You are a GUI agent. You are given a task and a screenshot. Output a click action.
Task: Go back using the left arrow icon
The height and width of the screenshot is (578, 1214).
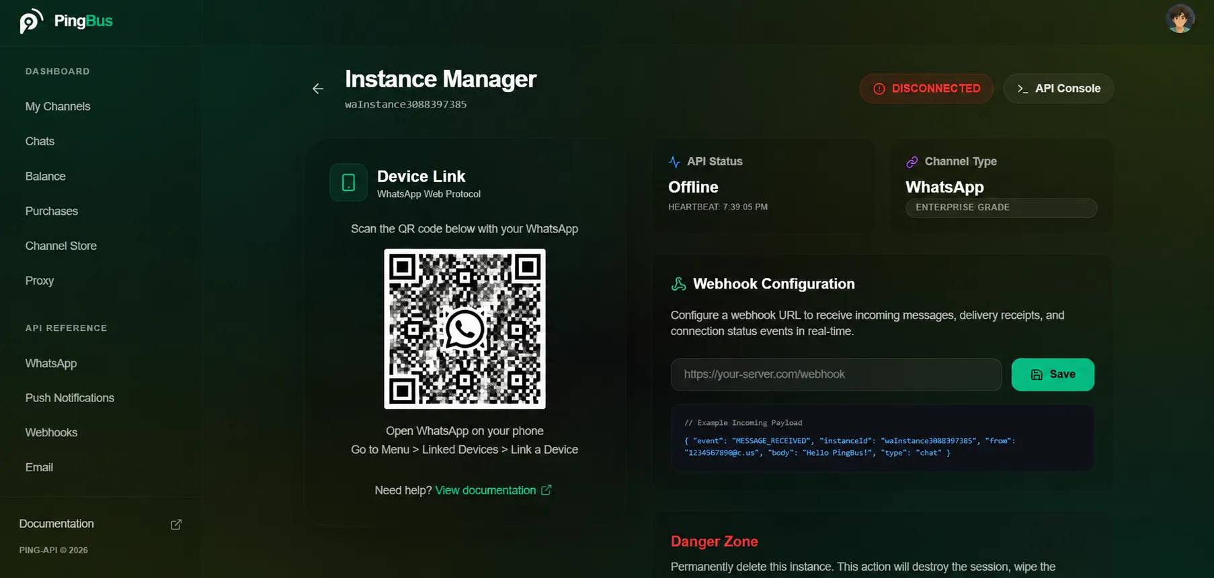tap(318, 89)
